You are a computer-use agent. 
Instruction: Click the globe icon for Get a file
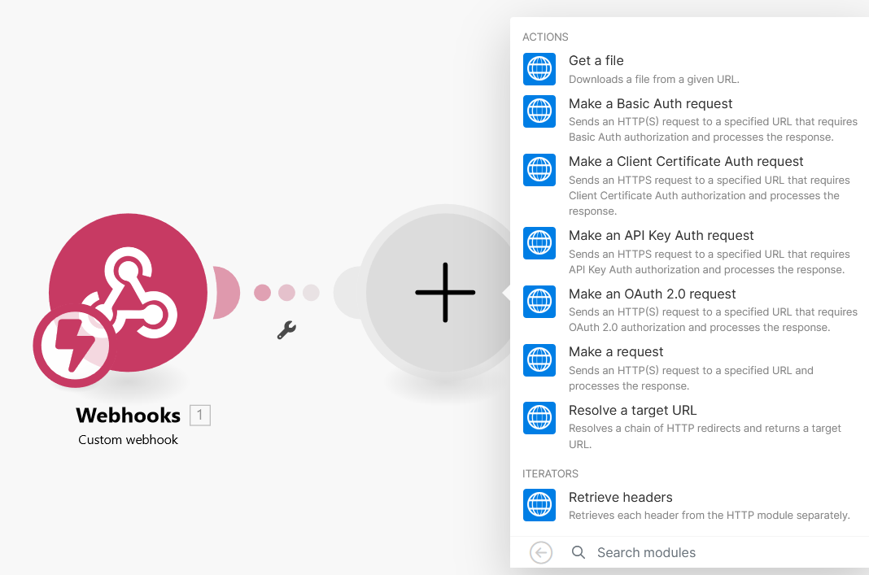pyautogui.click(x=539, y=69)
